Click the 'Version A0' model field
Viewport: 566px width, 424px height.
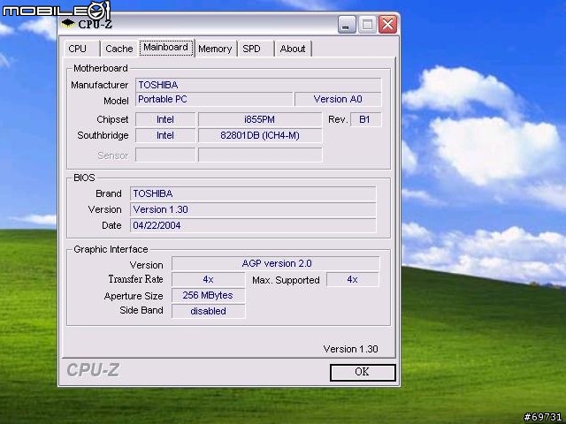pyautogui.click(x=338, y=99)
